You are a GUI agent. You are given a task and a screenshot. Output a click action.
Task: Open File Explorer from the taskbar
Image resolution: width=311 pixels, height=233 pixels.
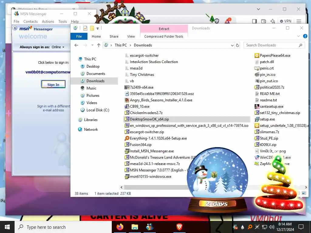[x=135, y=227]
